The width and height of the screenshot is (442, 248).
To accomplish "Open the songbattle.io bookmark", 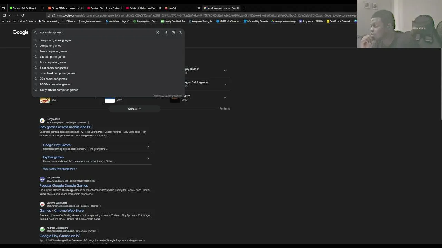I will [x=91, y=21].
